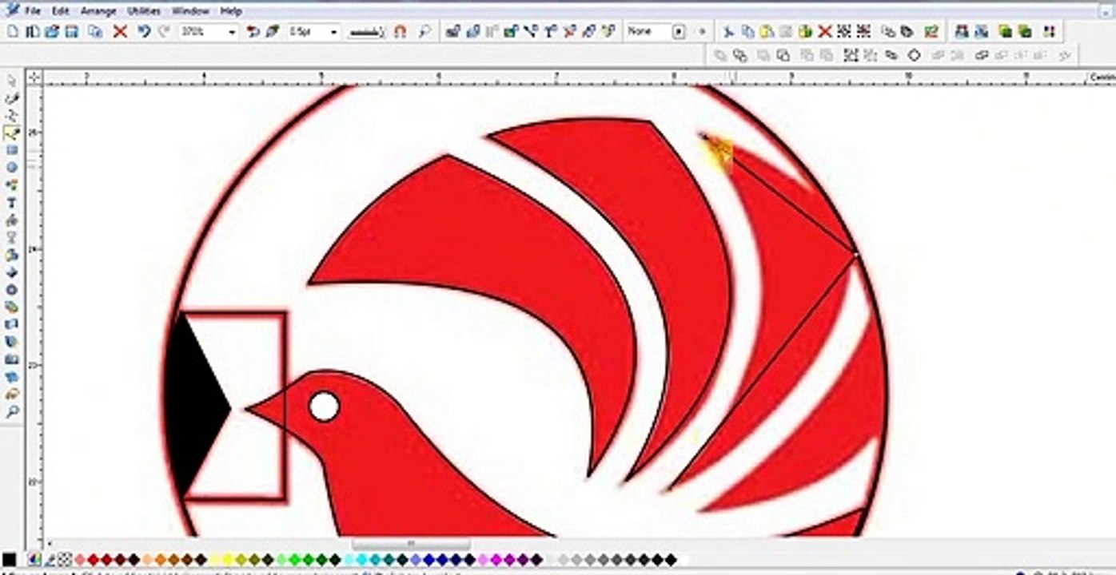Screen dimensions: 1116x575
Task: Select the Selector arrow tool
Action: coord(12,81)
